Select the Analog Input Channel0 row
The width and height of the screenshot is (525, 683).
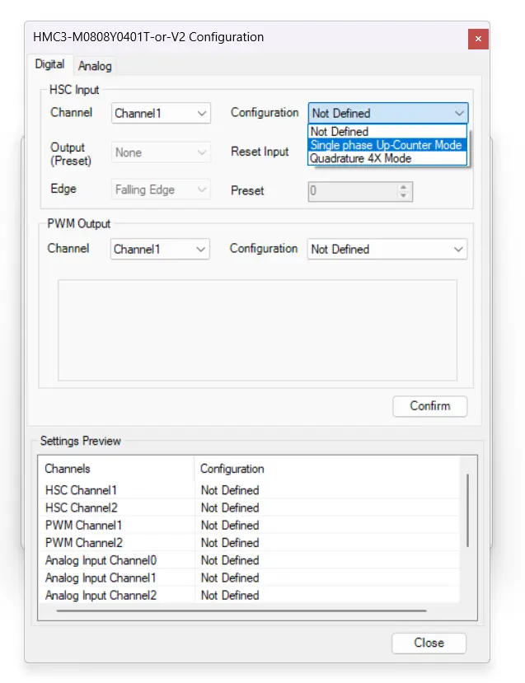[x=249, y=560]
